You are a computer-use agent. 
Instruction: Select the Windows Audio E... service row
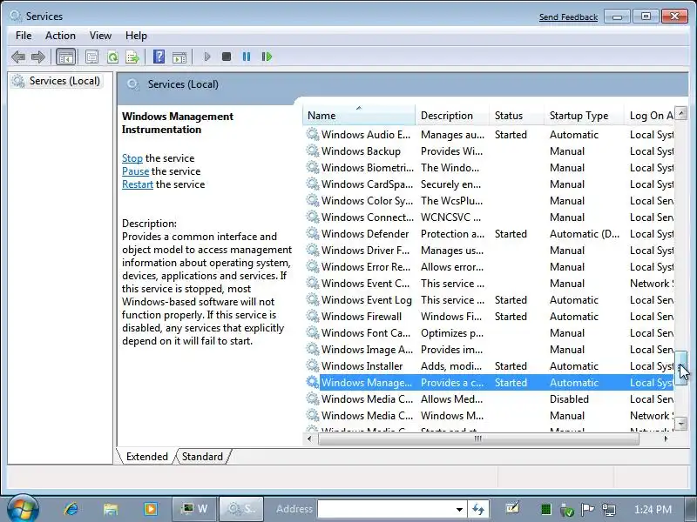[489, 135]
